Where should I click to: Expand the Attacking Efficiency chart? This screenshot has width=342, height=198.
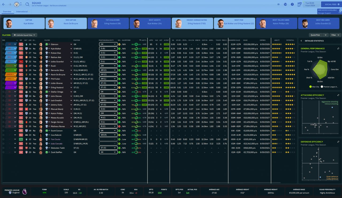(338, 95)
